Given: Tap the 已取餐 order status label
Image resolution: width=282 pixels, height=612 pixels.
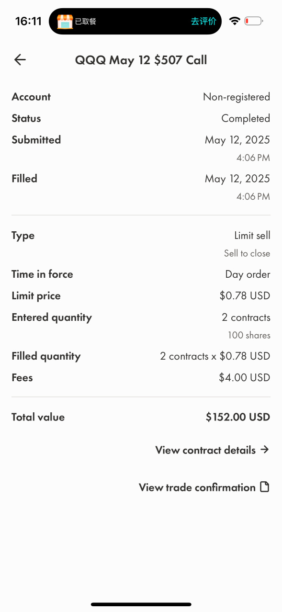Looking at the screenshot, I should point(86,21).
